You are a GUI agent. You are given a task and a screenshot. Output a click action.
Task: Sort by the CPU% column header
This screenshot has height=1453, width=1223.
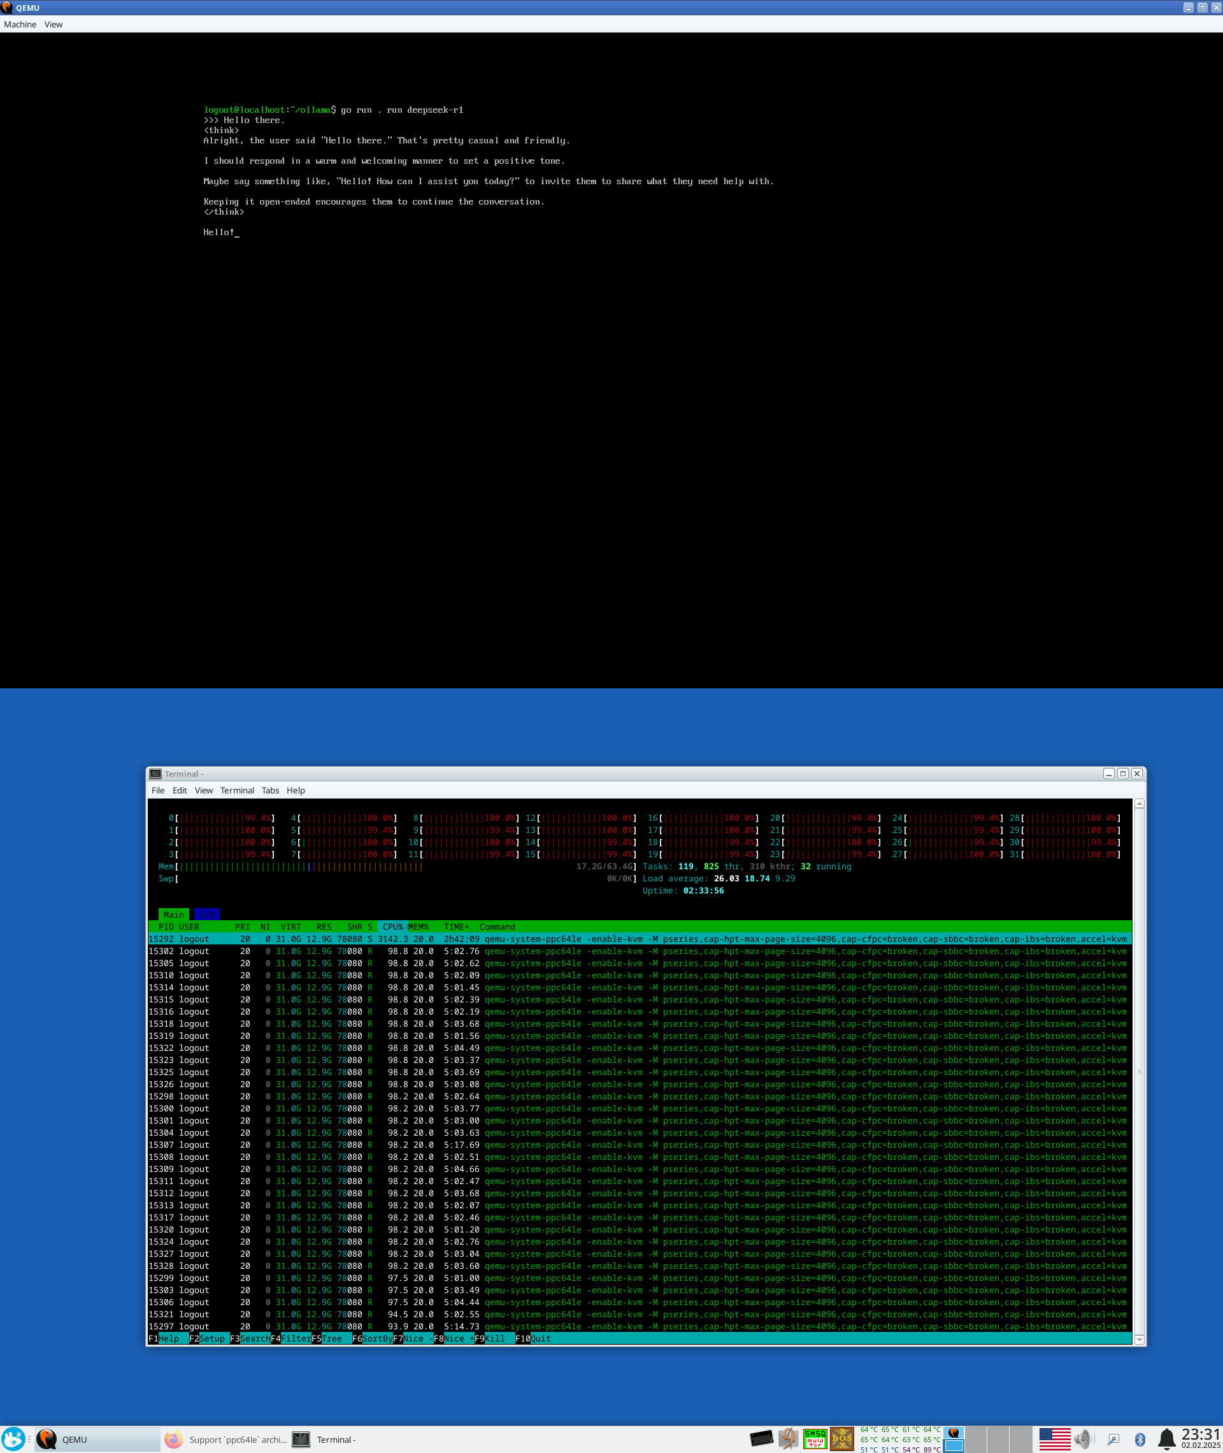(x=392, y=927)
